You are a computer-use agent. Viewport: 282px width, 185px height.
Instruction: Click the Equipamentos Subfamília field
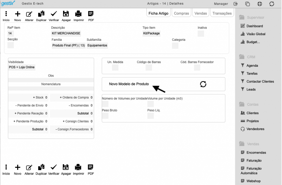(97, 45)
